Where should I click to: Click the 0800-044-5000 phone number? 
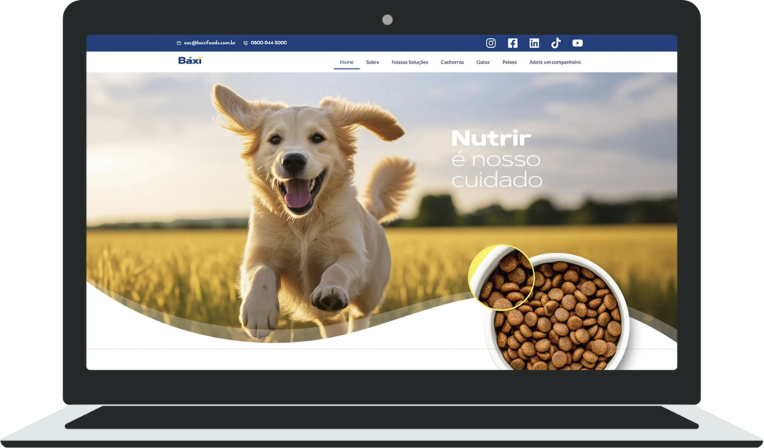click(x=269, y=43)
